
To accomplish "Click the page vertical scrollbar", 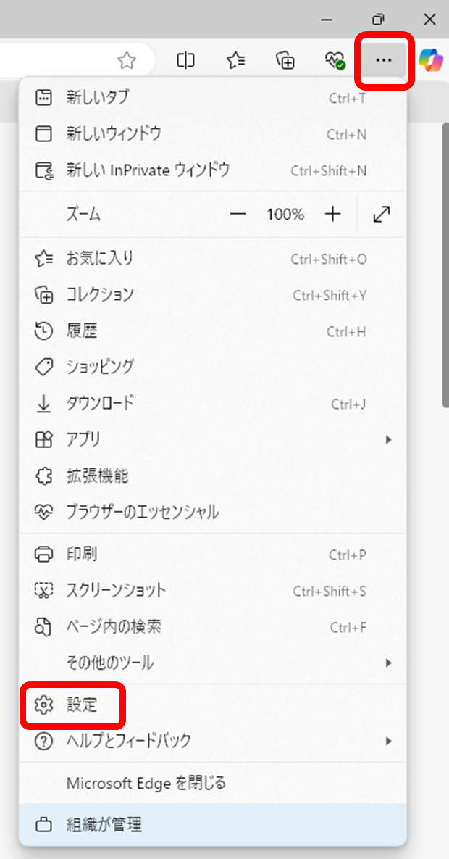I will [445, 266].
